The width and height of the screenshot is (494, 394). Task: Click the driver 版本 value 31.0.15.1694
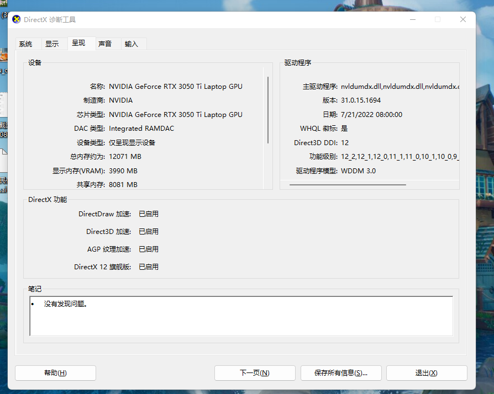click(x=361, y=100)
